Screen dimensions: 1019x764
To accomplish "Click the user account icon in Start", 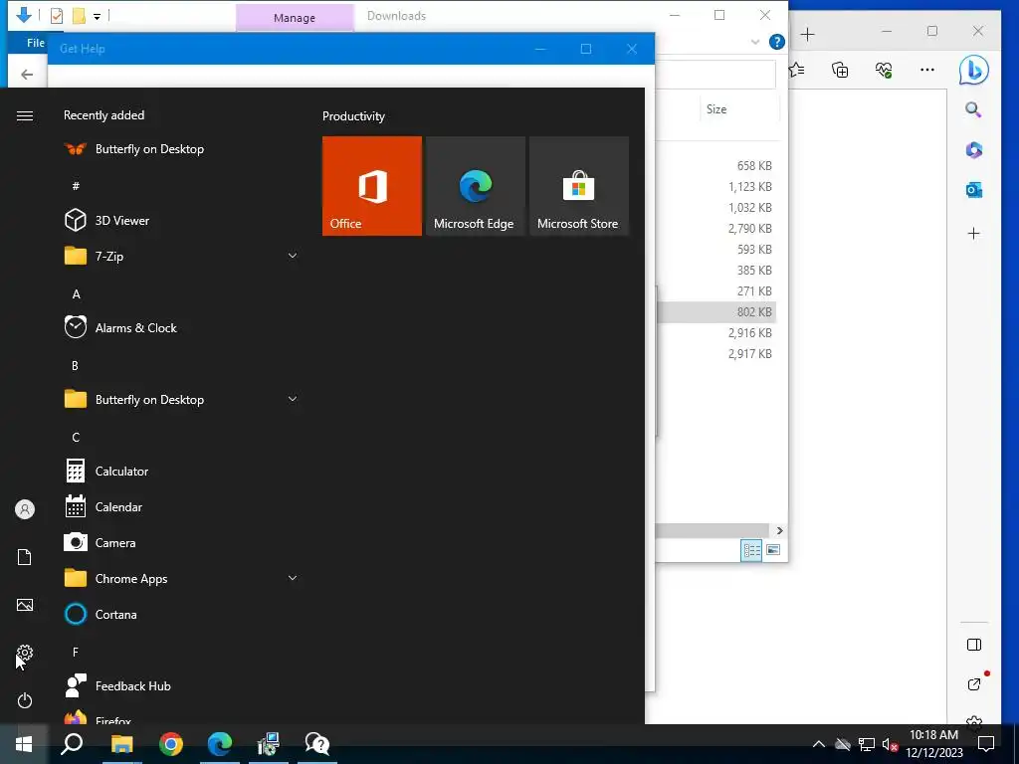I will pyautogui.click(x=25, y=509).
